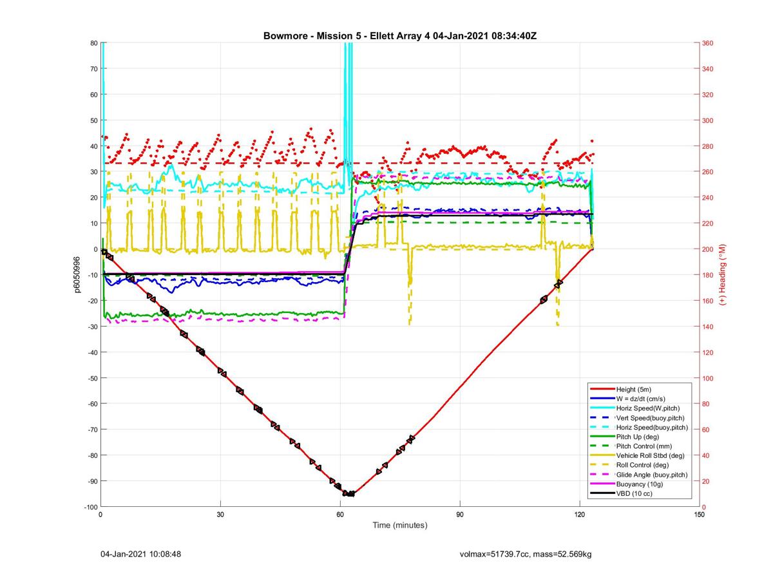Click the '360' tick on the heading axis
Image resolution: width=773 pixels, height=570 pixels.
tap(708, 43)
